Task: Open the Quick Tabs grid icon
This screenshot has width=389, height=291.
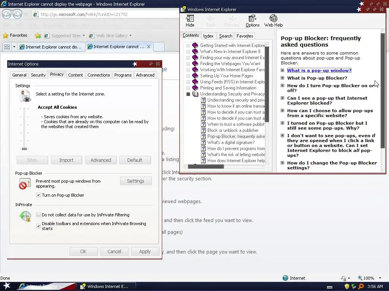Action: [x=7, y=47]
